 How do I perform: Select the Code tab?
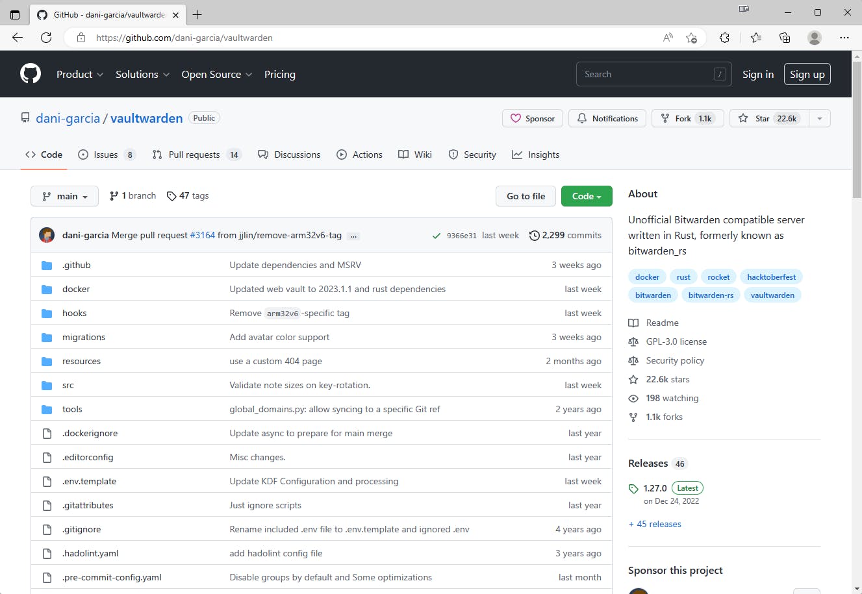44,155
